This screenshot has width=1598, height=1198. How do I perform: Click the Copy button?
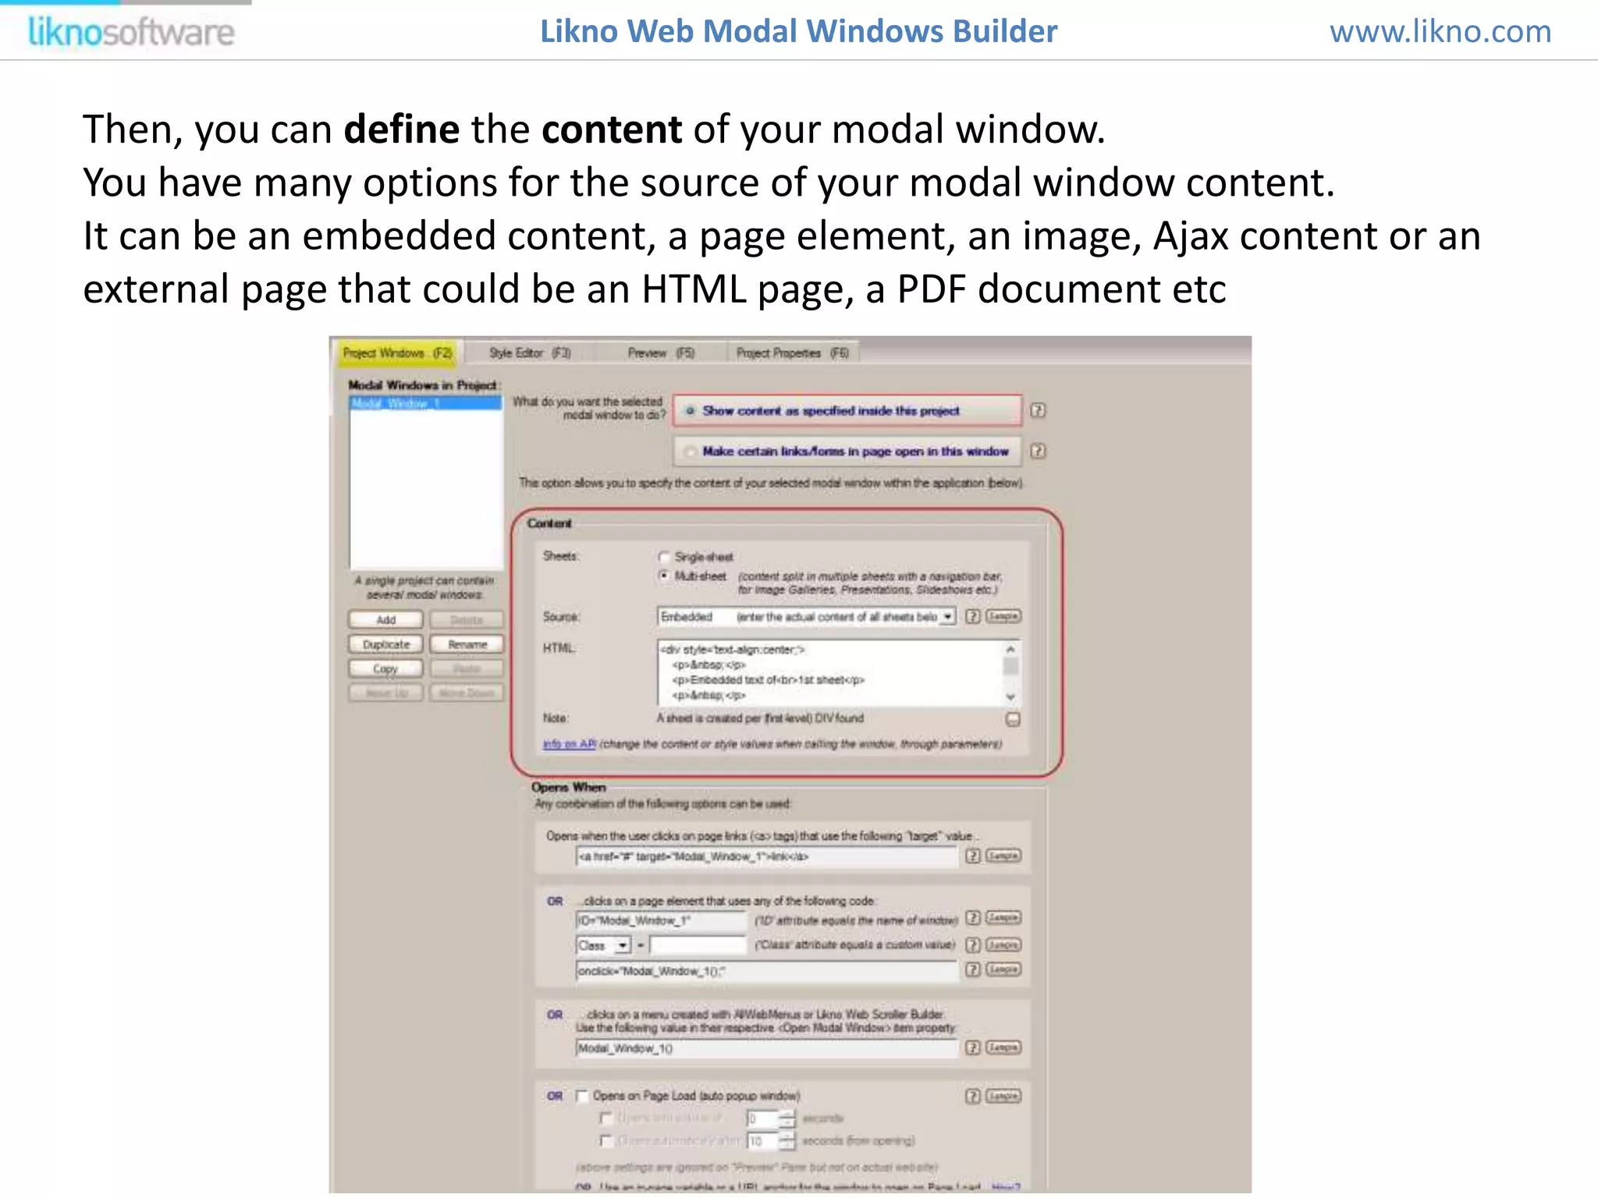coord(386,668)
